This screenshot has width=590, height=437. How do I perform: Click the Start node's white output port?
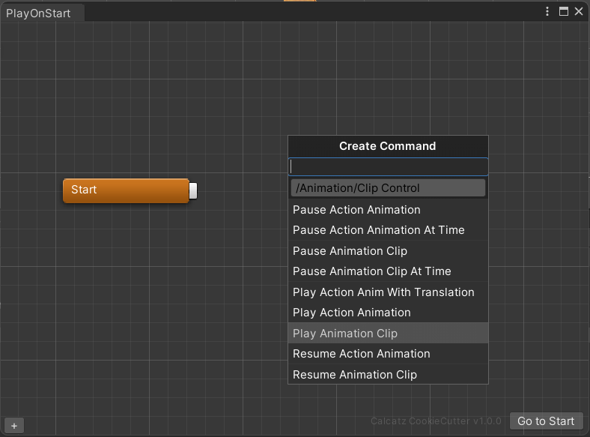[193, 190]
